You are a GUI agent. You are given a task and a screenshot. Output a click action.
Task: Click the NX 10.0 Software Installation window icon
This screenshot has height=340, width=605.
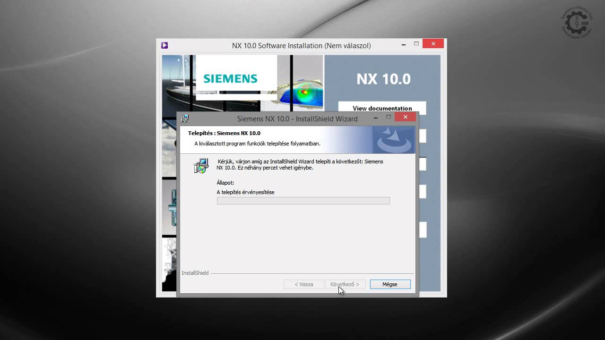[x=164, y=45]
